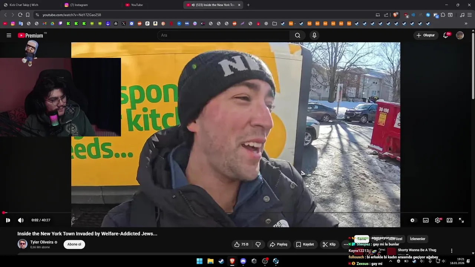Open the Windows Start menu

click(199, 261)
